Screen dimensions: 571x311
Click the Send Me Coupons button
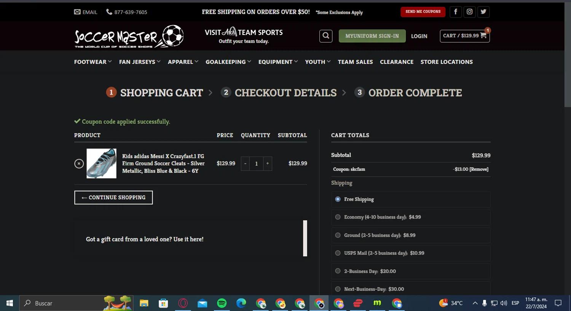pos(423,12)
